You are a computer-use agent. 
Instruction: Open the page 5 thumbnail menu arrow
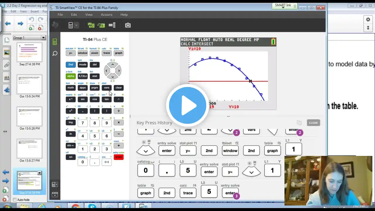pyautogui.click(x=40, y=173)
